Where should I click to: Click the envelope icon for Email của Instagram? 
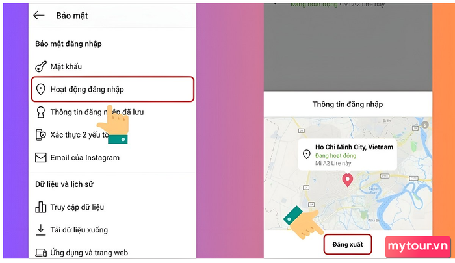click(40, 157)
